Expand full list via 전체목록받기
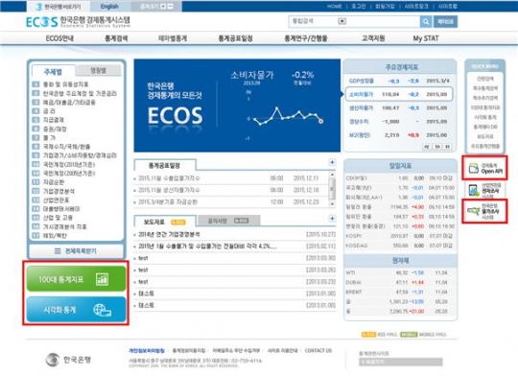The width and height of the screenshot is (518, 376). [x=77, y=251]
